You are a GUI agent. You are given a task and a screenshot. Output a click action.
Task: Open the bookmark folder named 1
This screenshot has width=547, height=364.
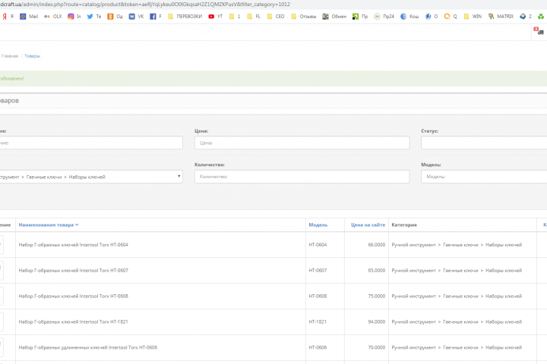tap(235, 17)
